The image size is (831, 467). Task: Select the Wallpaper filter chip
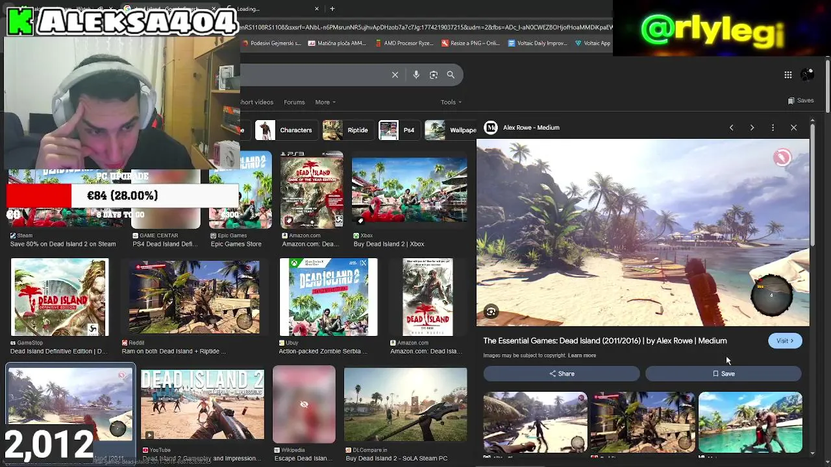click(451, 130)
